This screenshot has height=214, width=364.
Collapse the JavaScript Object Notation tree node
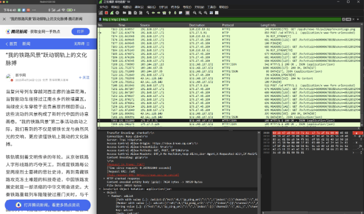click(x=100, y=189)
